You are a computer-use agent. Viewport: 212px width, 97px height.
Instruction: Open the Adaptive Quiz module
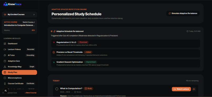coord(19,61)
